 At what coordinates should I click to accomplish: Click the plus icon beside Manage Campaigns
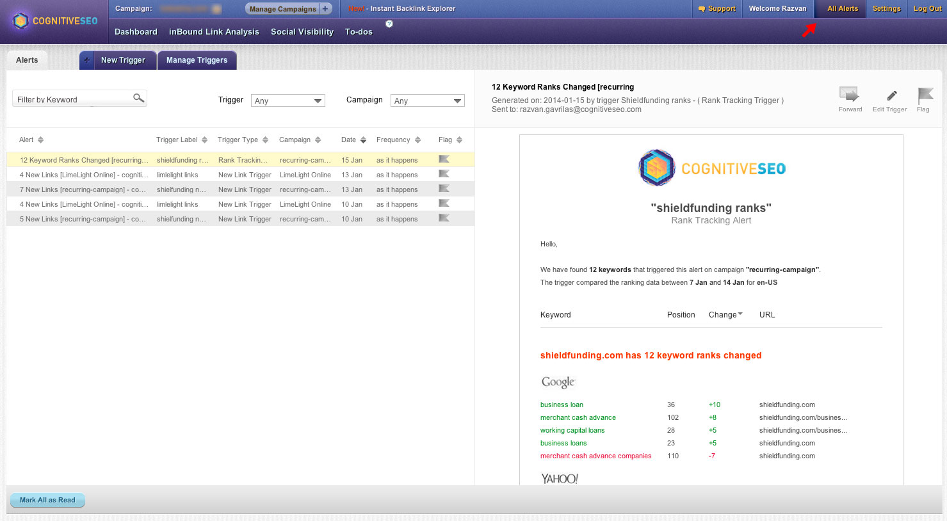326,9
